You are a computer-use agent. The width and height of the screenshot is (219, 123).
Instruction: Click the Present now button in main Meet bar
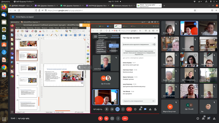112,118
